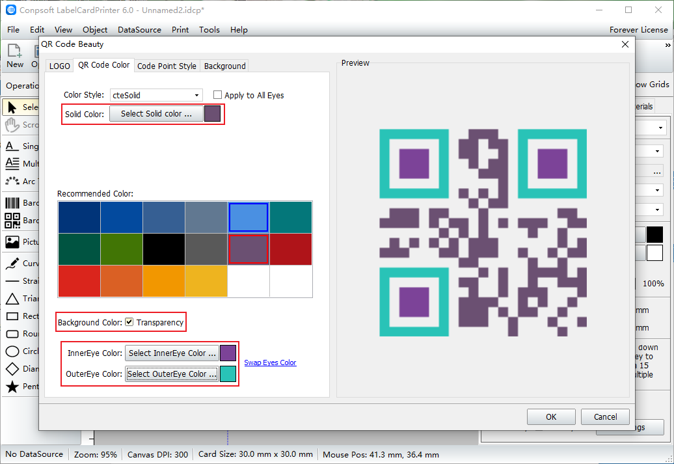Select the Straight line tool
Screen dimensions: 674x464
21,281
